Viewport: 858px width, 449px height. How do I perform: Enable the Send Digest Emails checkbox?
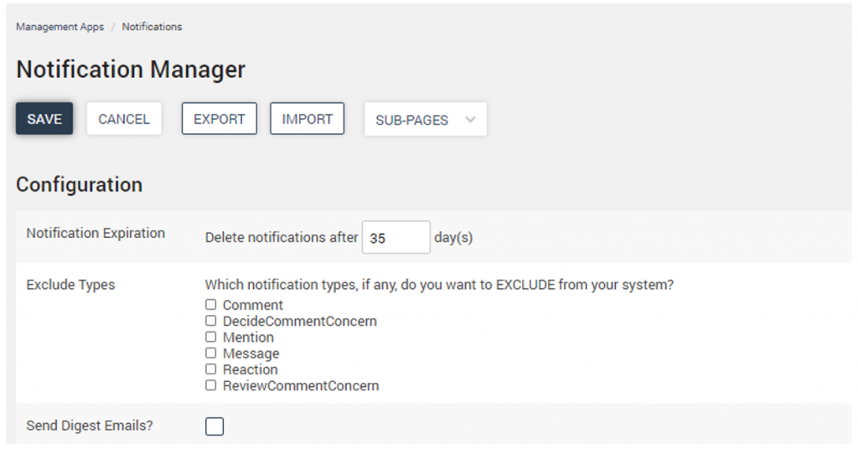pos(214,426)
